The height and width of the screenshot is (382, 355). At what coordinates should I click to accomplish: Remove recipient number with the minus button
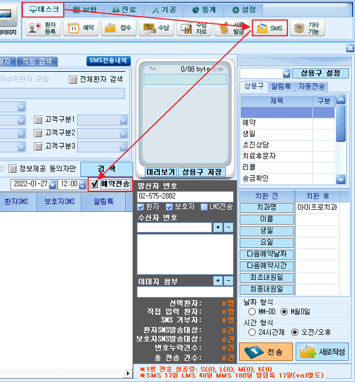coord(229,227)
